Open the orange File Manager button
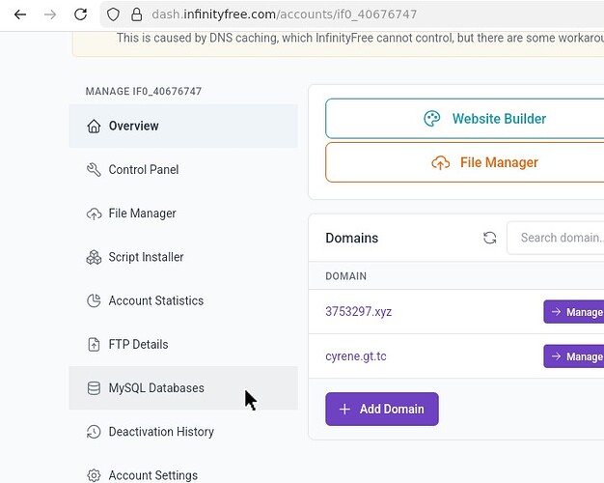 coord(465,162)
